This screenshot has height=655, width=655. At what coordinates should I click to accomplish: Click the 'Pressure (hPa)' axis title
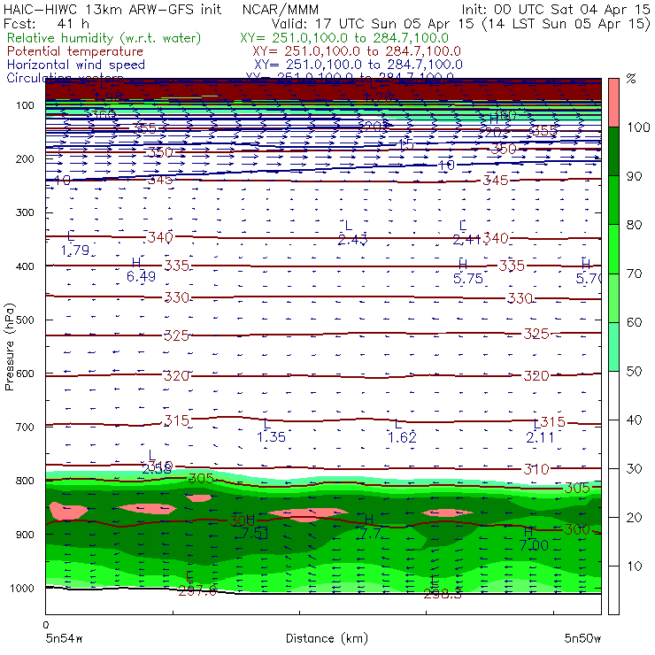(x=9, y=347)
